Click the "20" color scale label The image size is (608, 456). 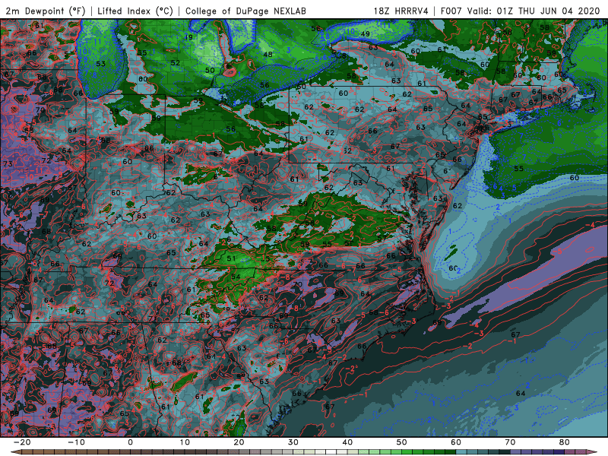239,442
